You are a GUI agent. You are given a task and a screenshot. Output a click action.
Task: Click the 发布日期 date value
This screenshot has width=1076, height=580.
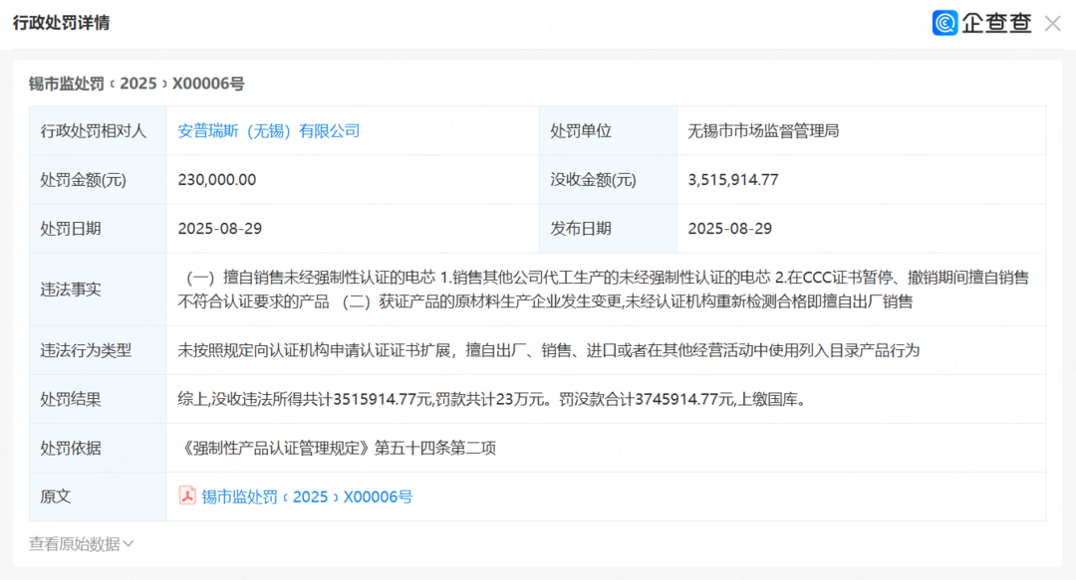point(730,228)
